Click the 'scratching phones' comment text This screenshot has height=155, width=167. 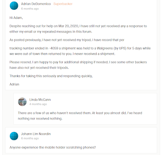click(x=53, y=148)
